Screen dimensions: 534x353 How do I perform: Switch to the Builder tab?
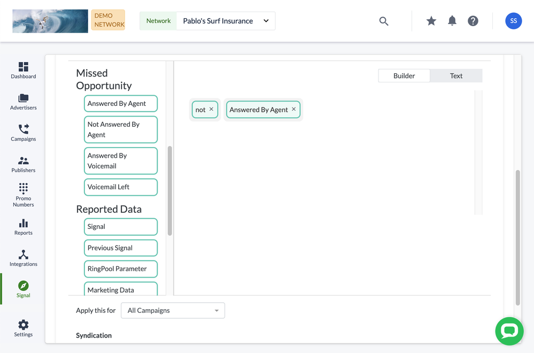(x=404, y=75)
